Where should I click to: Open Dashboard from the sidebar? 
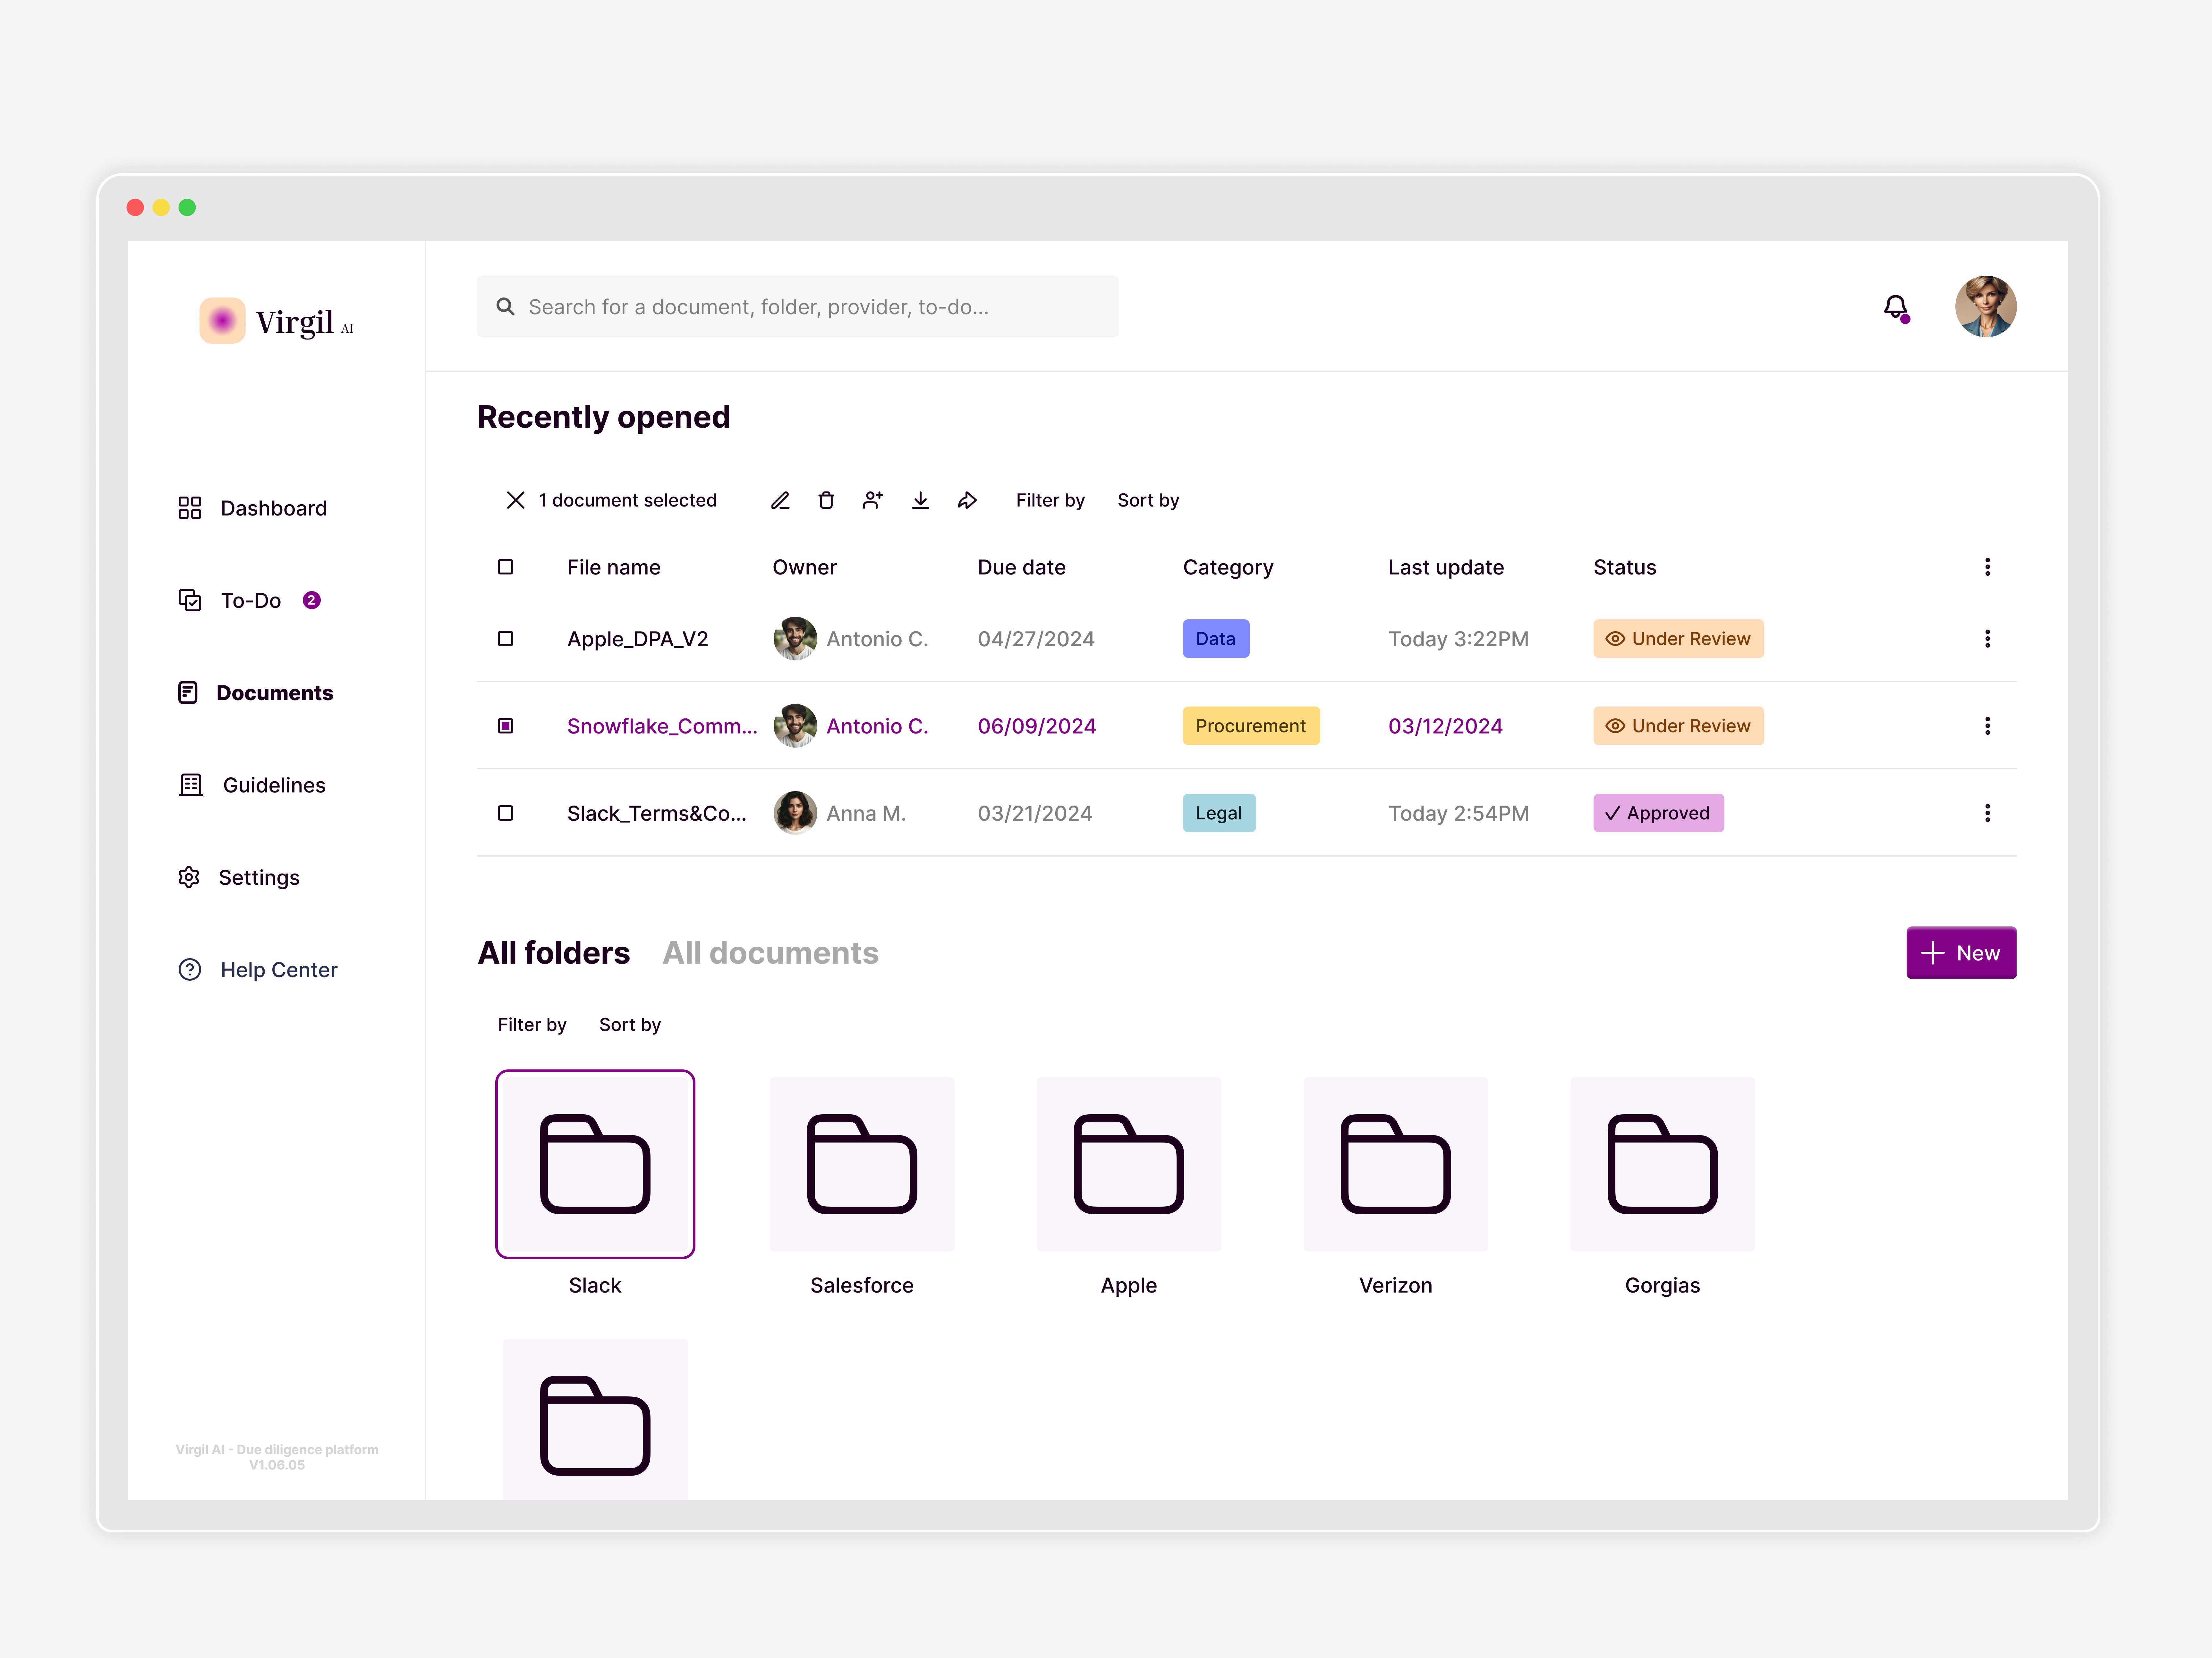pos(273,508)
